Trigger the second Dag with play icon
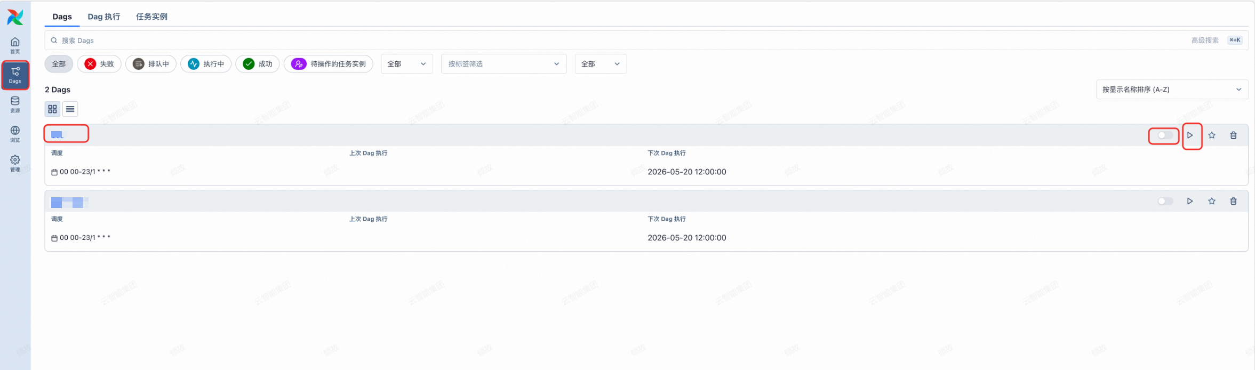The width and height of the screenshot is (1255, 370). (x=1190, y=201)
